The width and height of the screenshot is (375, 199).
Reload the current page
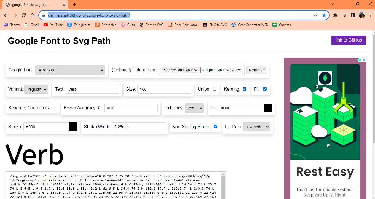(24, 15)
